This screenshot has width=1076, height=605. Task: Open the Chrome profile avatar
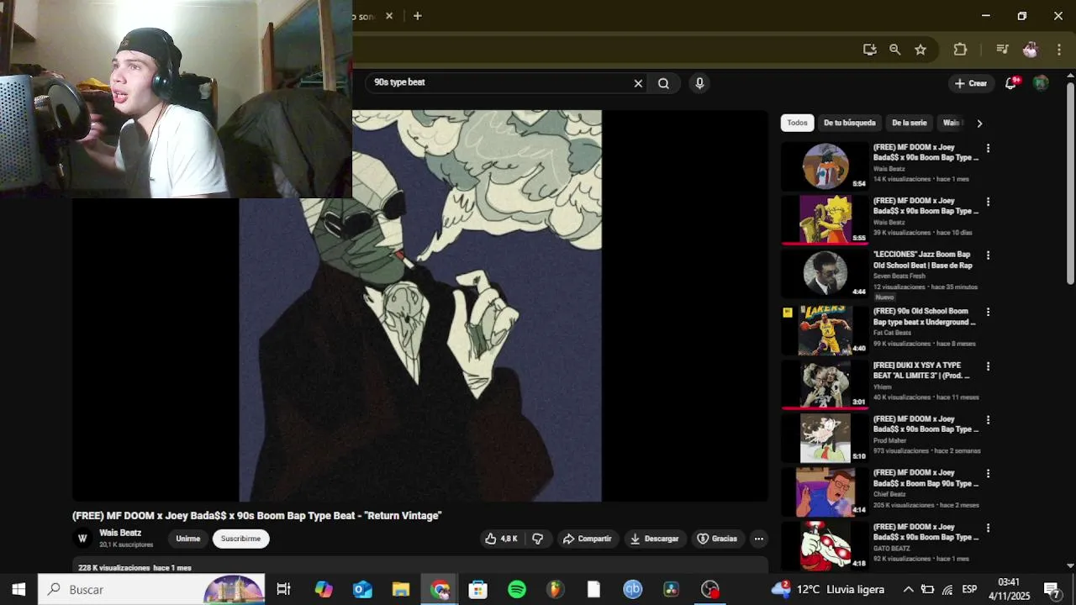[x=1031, y=50]
